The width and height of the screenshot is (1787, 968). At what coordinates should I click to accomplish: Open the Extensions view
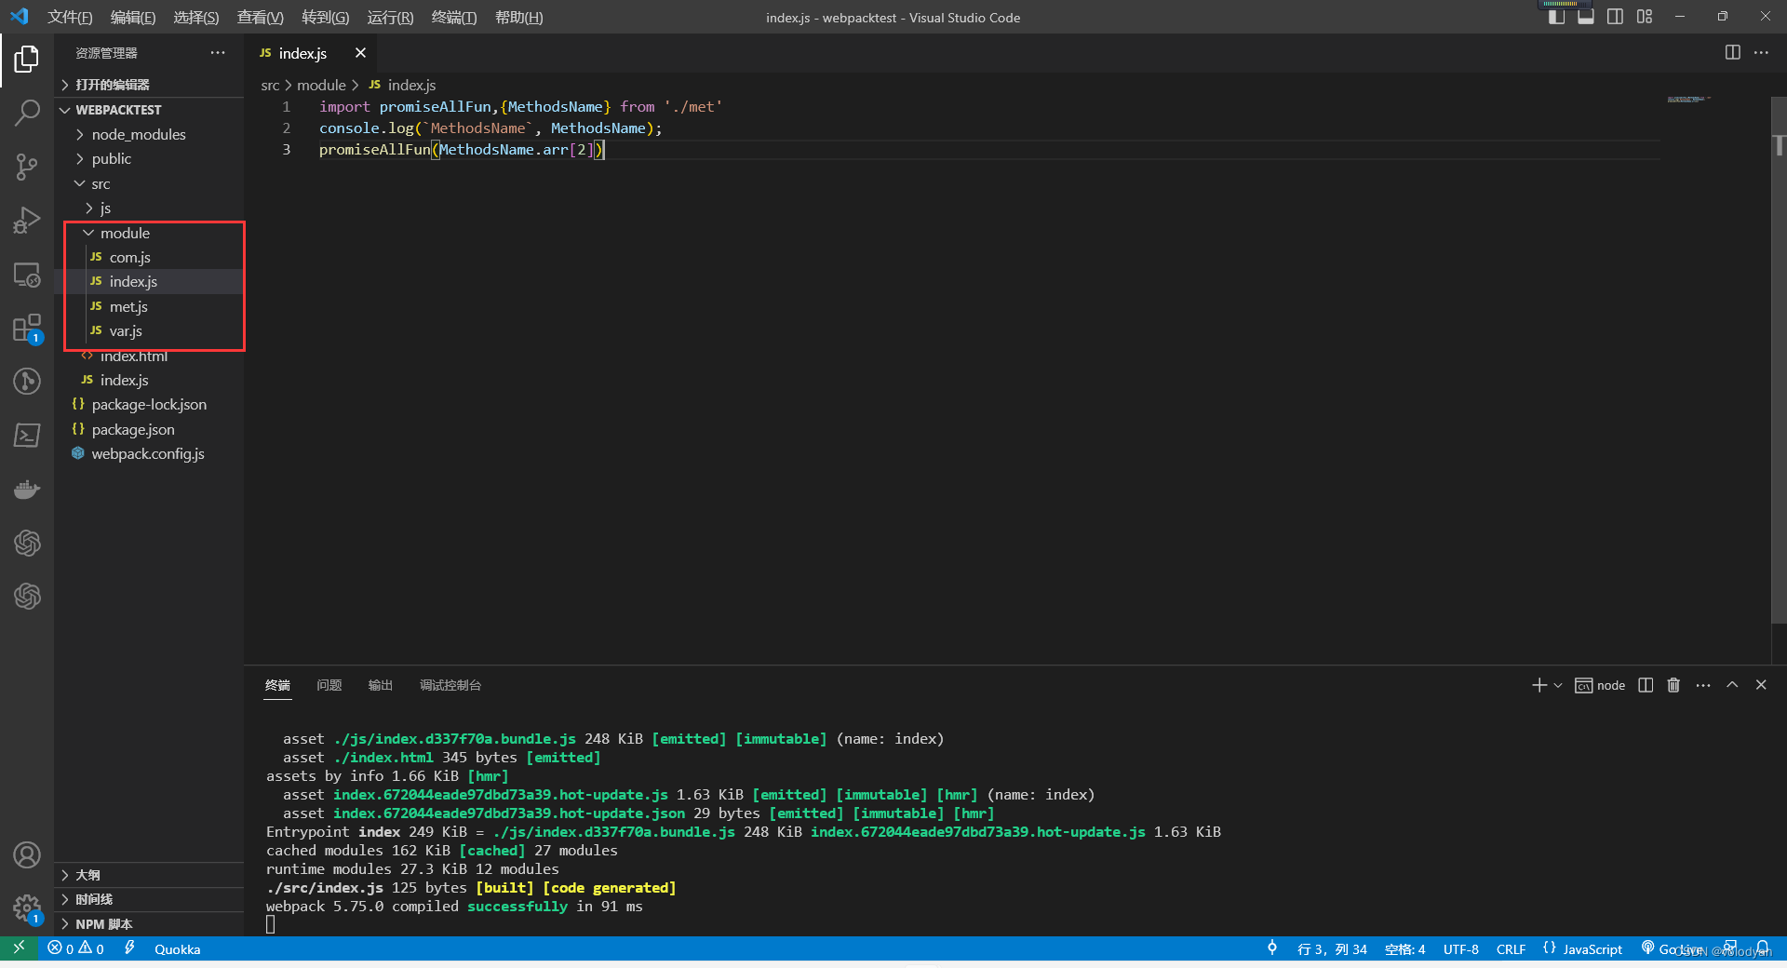point(26,328)
